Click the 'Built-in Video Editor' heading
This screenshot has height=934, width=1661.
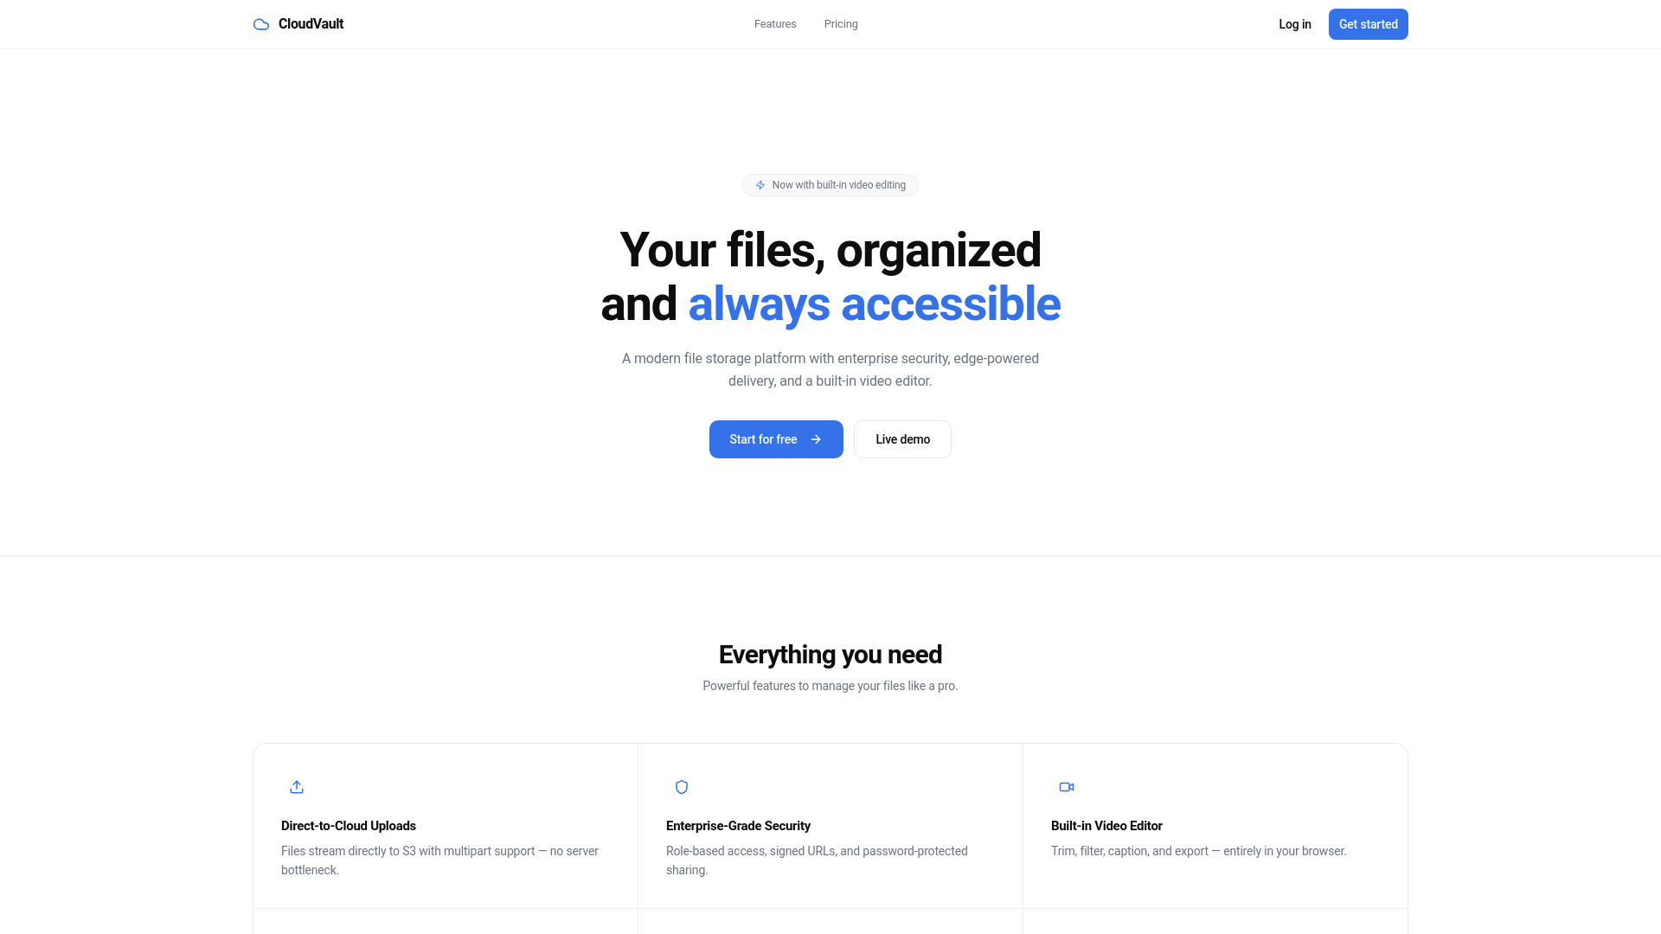(1106, 826)
